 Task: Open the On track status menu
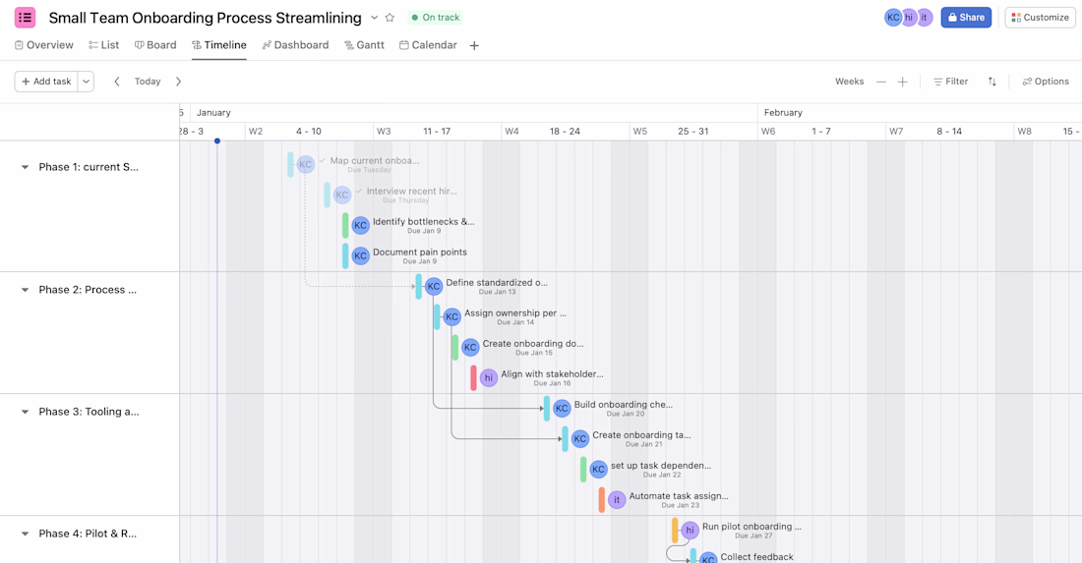point(436,18)
